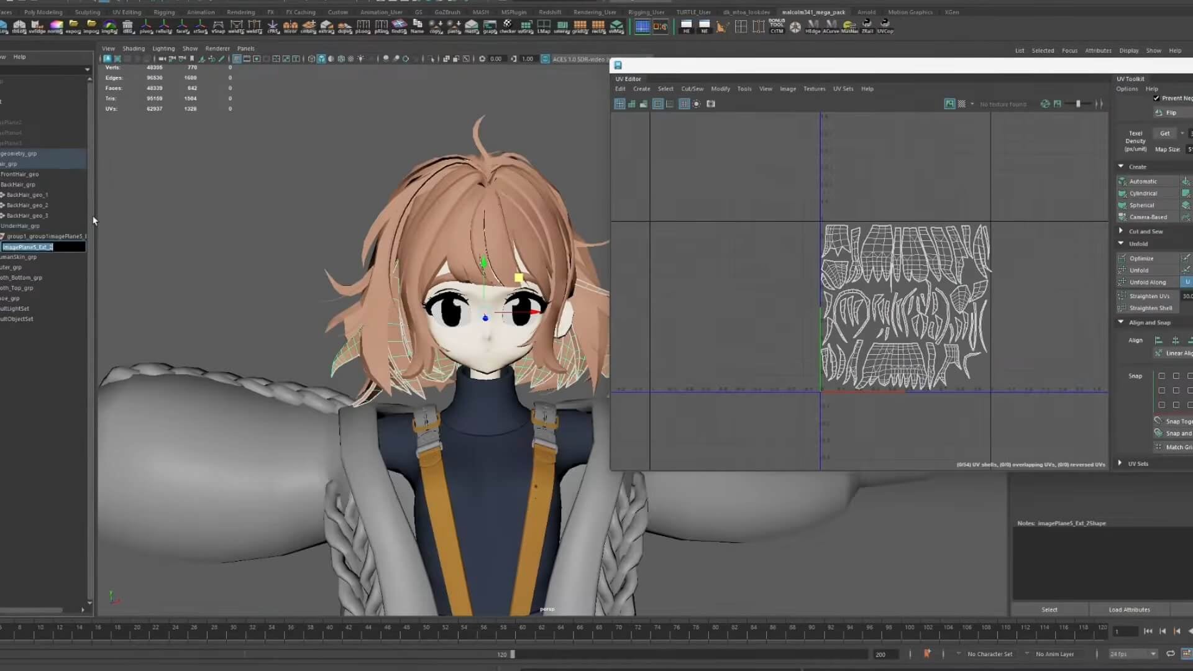Tick the top-middle Snap grid checkbox
This screenshot has width=1193, height=671.
(1176, 376)
